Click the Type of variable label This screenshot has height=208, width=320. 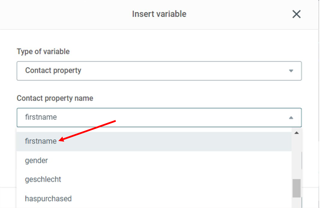(43, 52)
